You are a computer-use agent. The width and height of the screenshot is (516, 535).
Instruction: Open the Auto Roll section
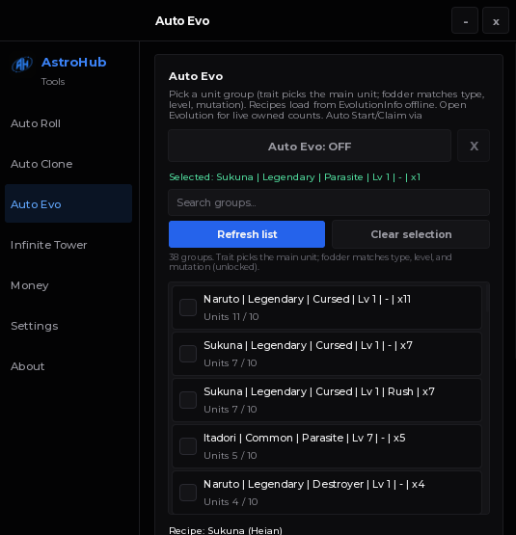(36, 123)
